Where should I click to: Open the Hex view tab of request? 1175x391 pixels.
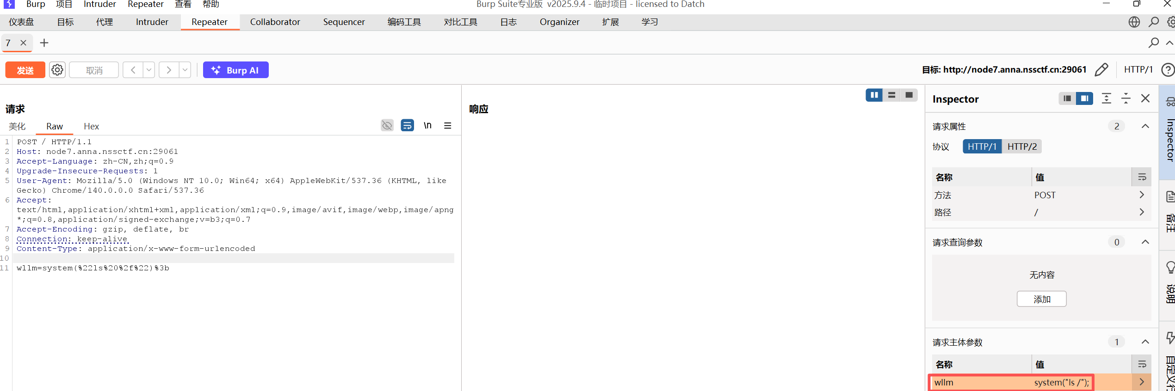(x=91, y=126)
